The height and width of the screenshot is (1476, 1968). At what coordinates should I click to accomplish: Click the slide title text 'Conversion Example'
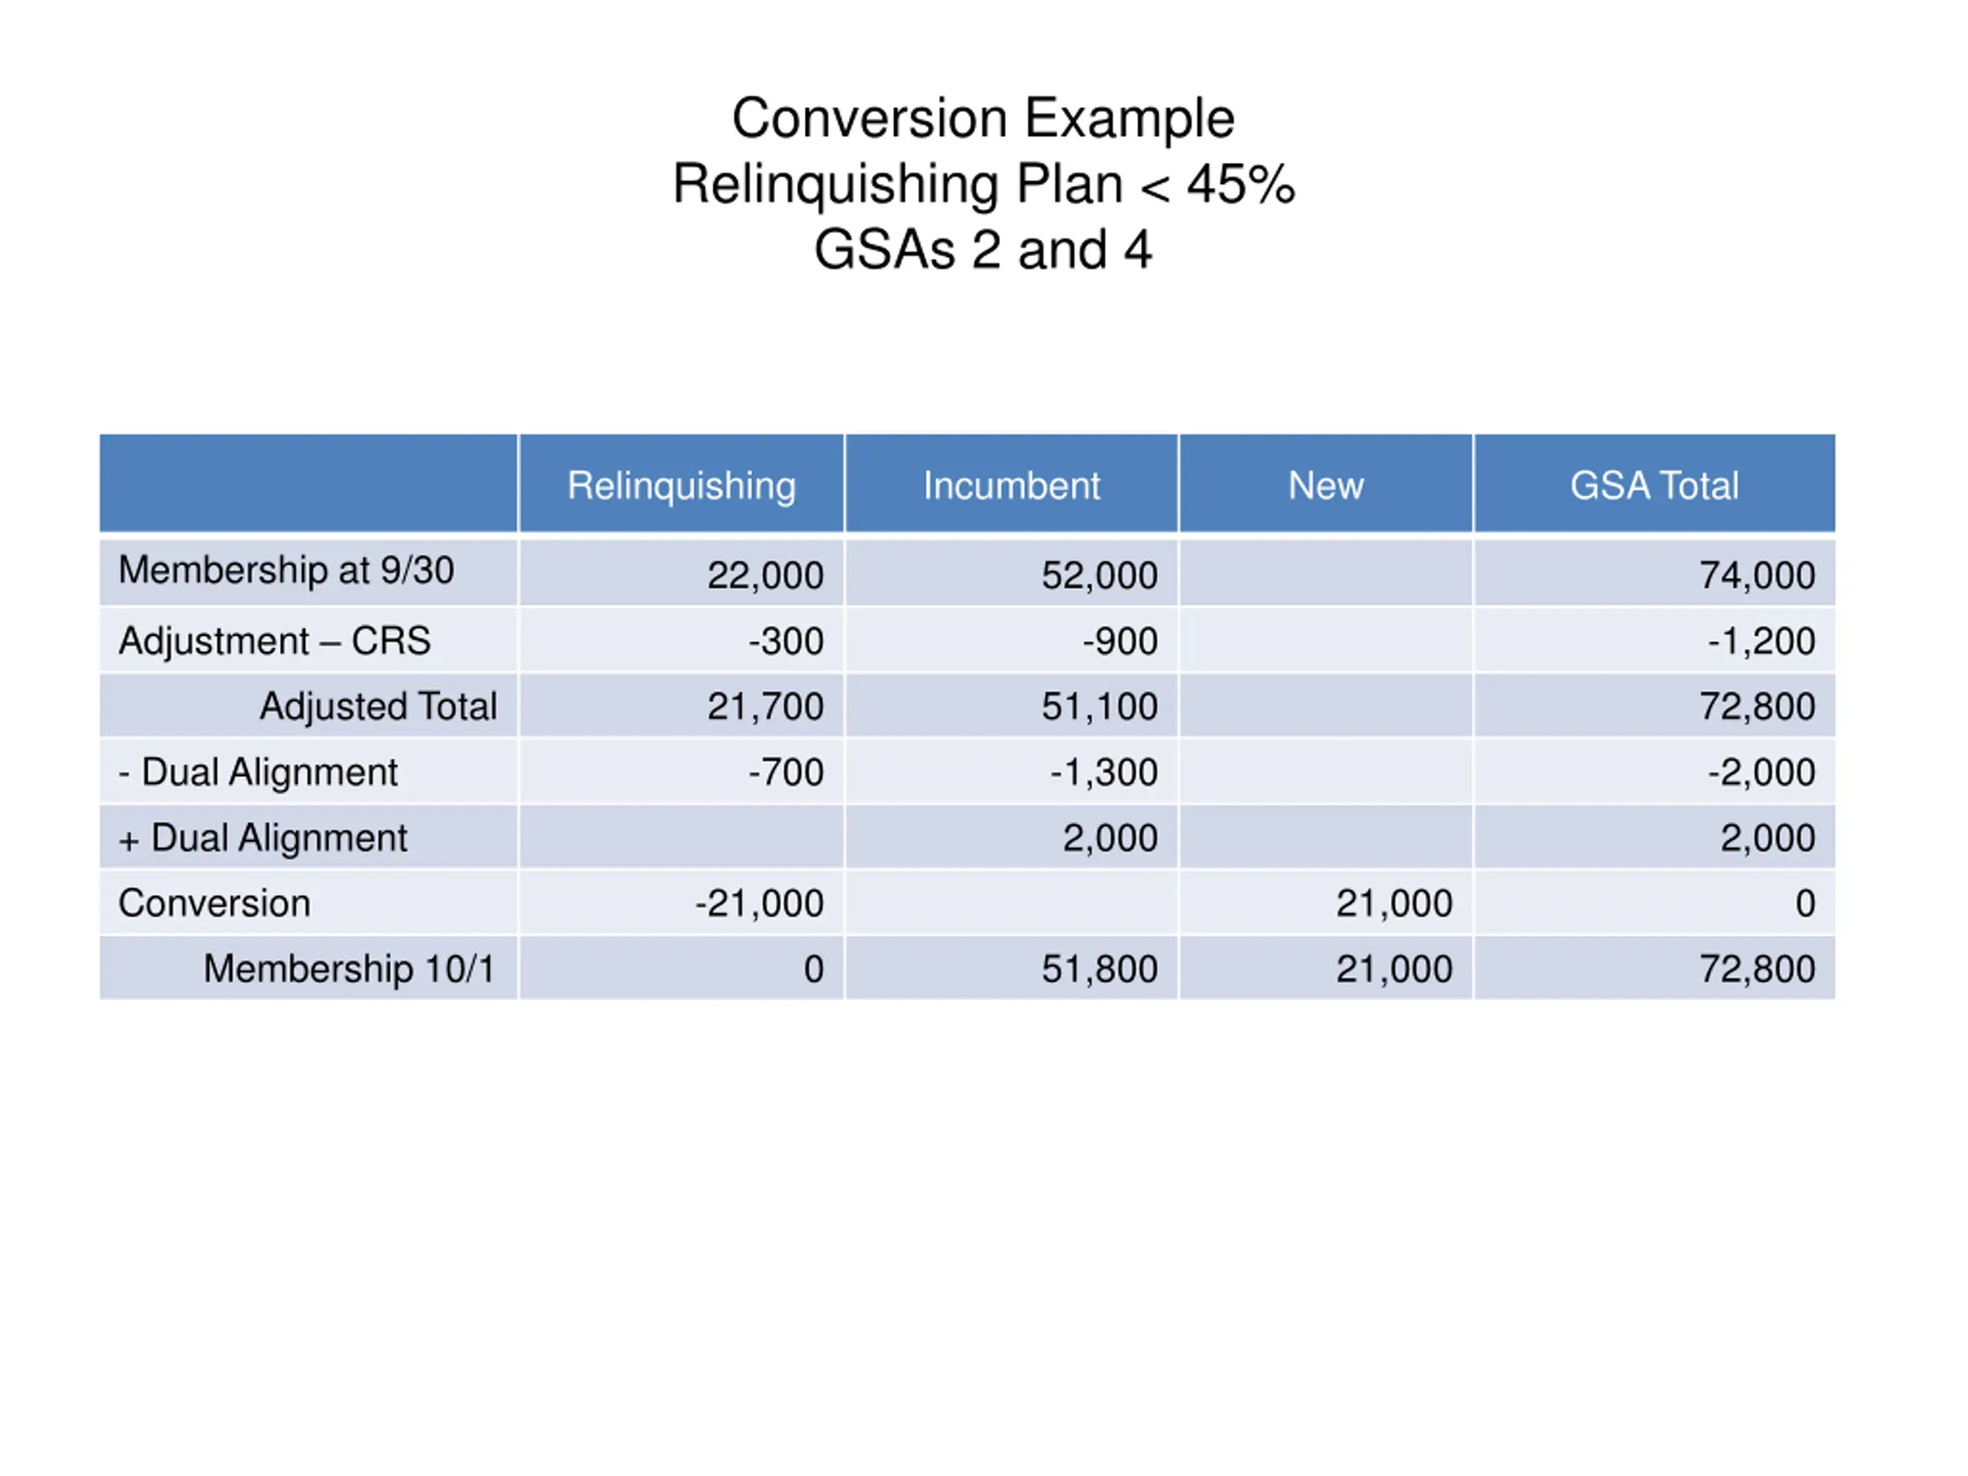pos(983,118)
